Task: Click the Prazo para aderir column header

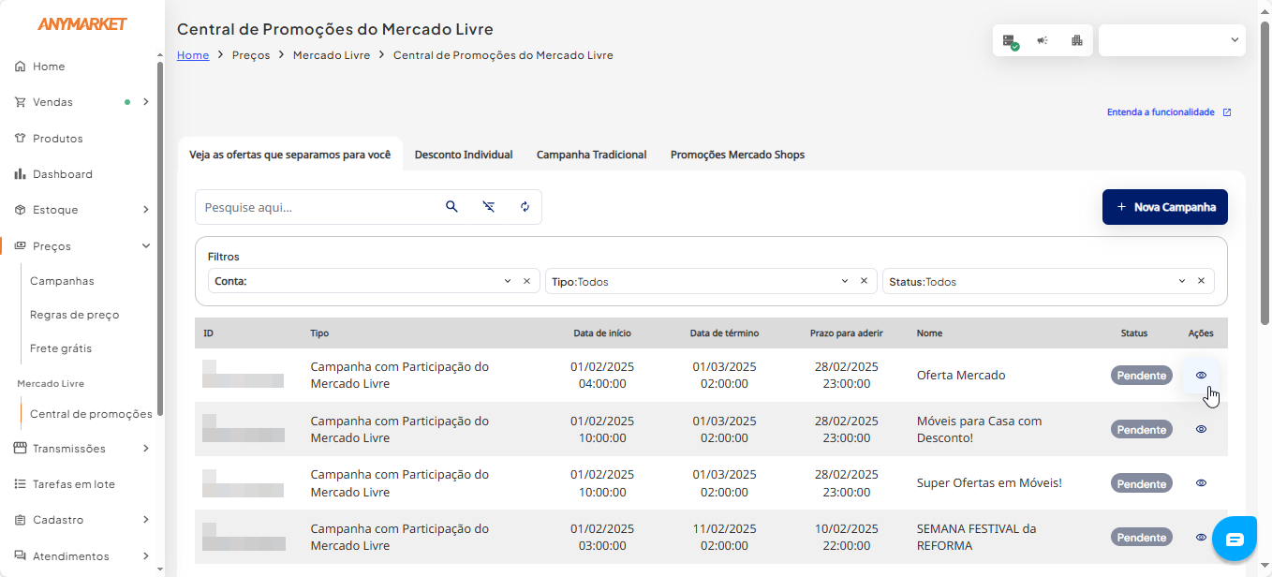Action: point(847,333)
